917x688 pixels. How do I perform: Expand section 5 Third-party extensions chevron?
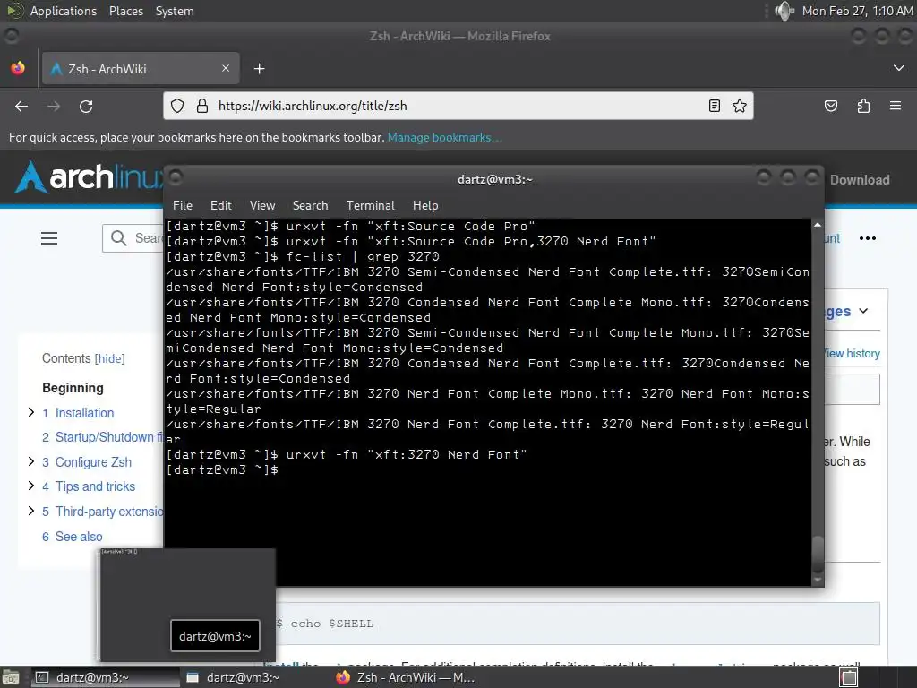click(x=31, y=511)
